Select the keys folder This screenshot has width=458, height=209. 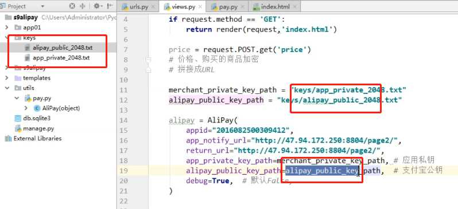[x=29, y=38]
